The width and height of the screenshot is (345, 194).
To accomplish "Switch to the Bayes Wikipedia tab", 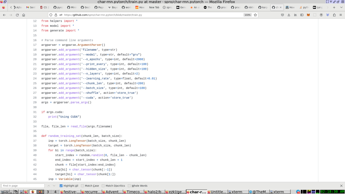I will tap(113, 7).
